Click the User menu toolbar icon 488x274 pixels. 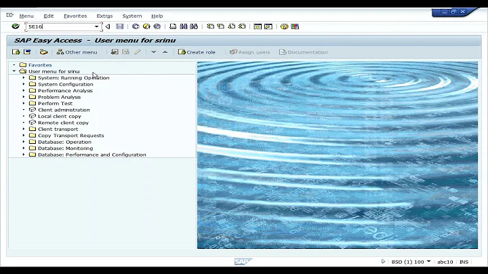pos(16,52)
